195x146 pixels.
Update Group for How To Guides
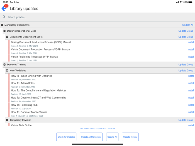(186, 71)
